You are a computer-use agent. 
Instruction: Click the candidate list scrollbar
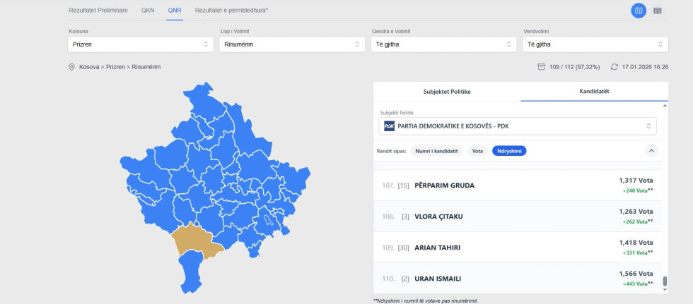(665, 281)
